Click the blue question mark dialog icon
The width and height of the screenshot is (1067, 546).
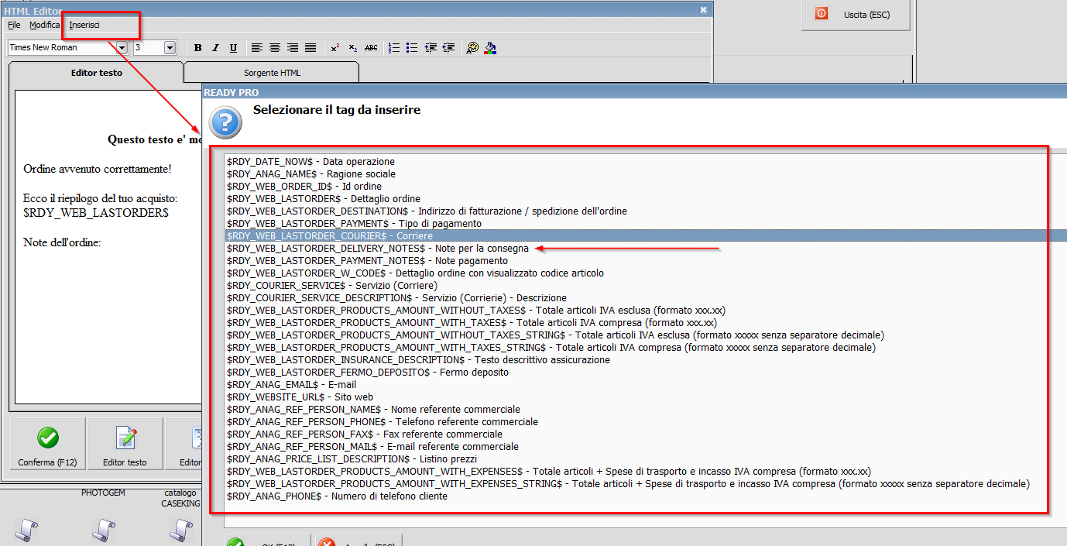click(225, 123)
